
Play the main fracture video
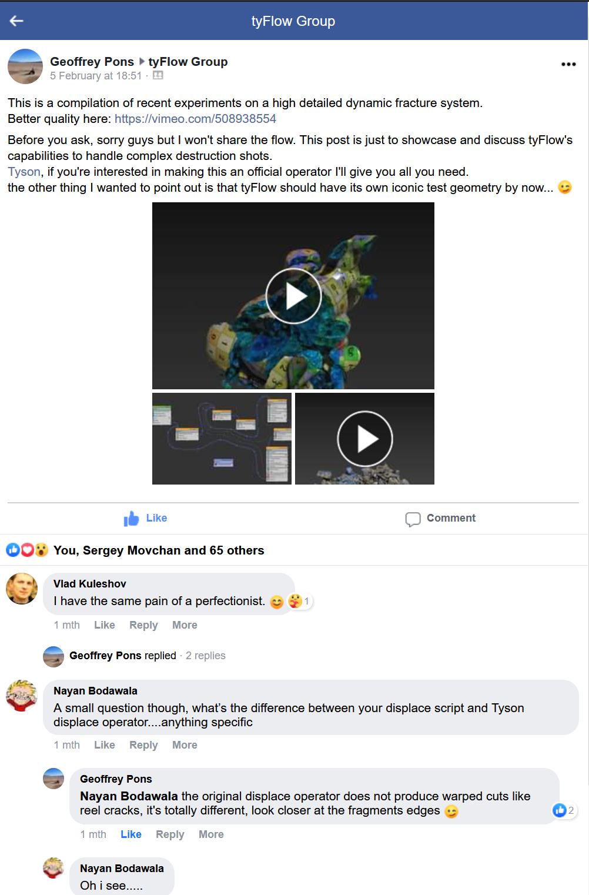pyautogui.click(x=293, y=296)
